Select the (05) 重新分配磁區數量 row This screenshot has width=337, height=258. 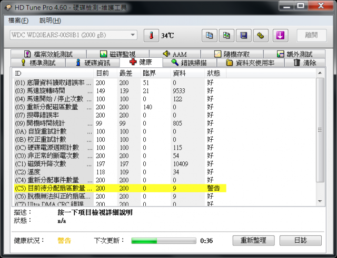click(x=120, y=107)
